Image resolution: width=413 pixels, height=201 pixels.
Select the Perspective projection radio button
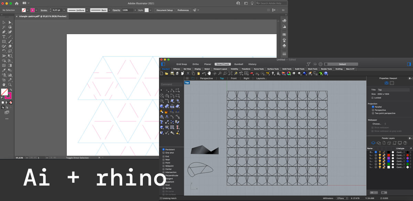[x=373, y=110]
